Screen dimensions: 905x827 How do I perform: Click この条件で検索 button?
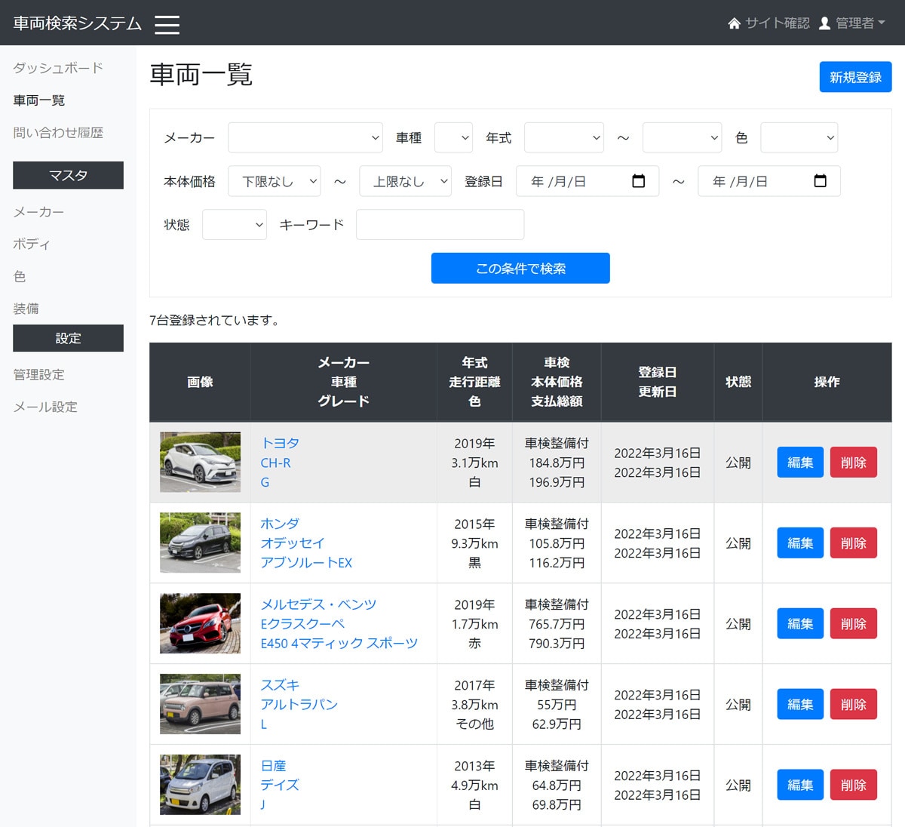(520, 268)
